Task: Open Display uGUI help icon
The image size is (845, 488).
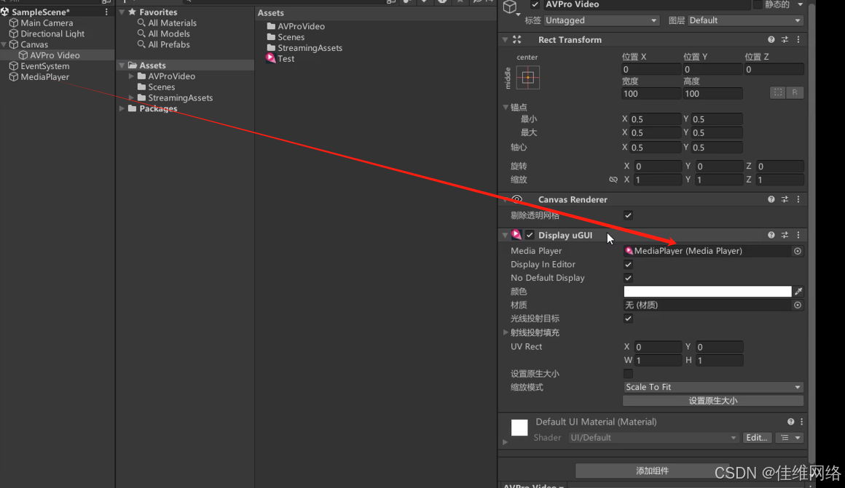Action: click(771, 235)
